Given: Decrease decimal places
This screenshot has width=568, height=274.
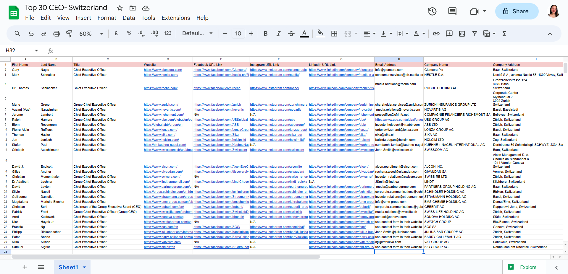Looking at the screenshot, I should pos(141,33).
